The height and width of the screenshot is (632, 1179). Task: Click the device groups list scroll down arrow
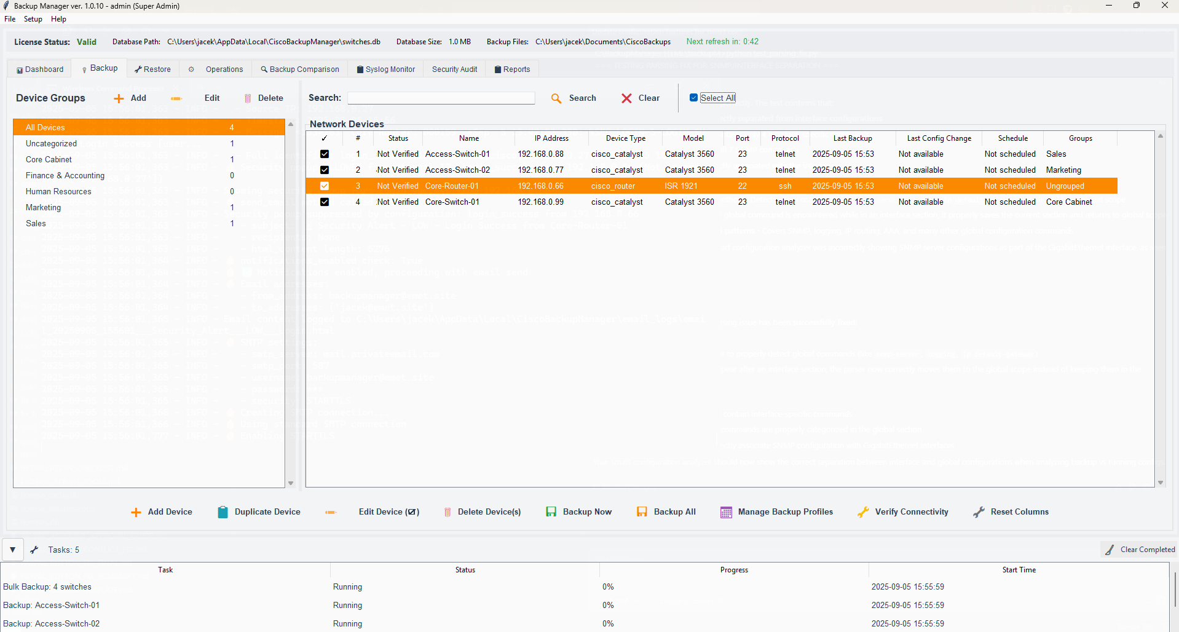pos(291,483)
